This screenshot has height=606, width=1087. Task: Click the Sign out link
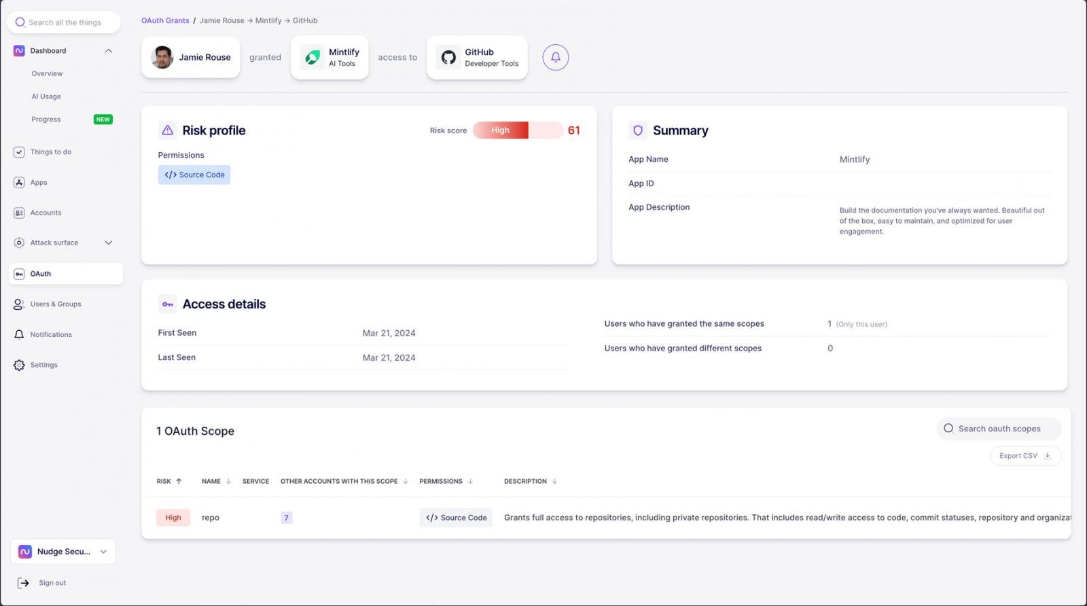52,583
